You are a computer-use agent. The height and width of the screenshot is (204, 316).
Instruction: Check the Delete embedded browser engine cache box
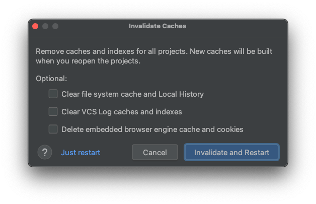[x=53, y=129]
